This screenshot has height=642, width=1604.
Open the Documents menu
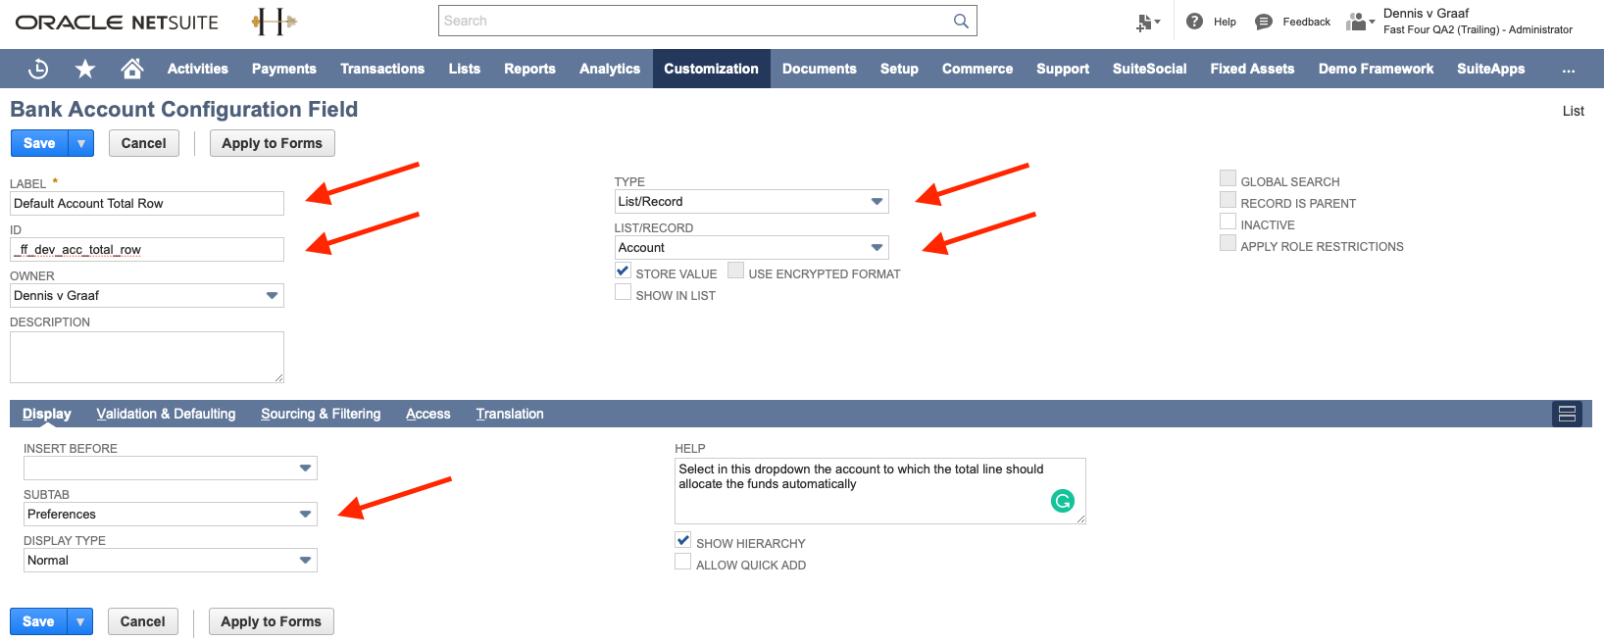[820, 69]
